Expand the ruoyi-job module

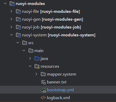[12, 27]
